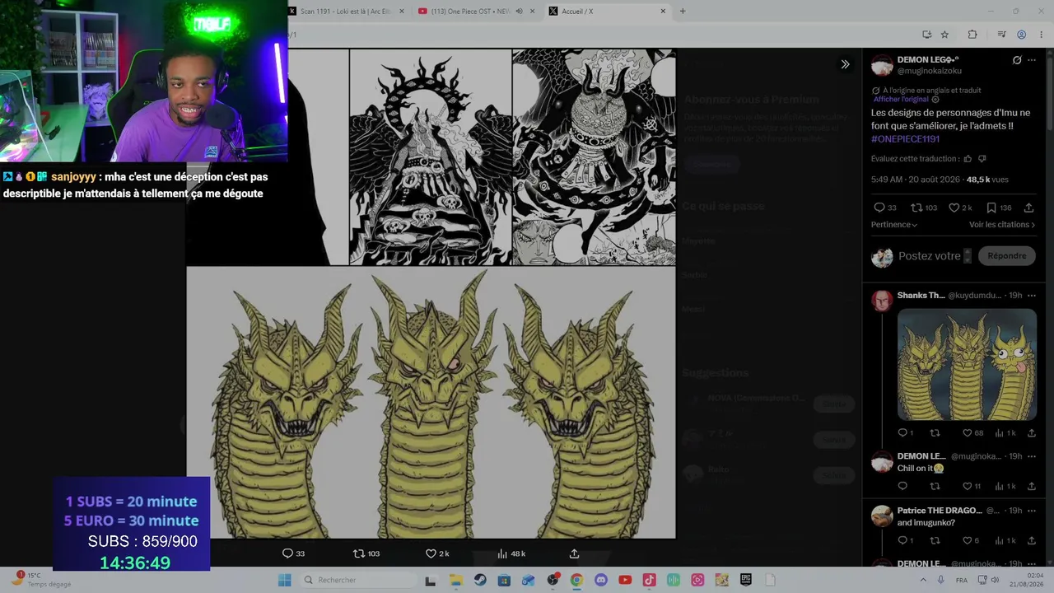Viewport: 1054px width, 593px height.
Task: Rate the translation with thumbs down
Action: coord(982,159)
